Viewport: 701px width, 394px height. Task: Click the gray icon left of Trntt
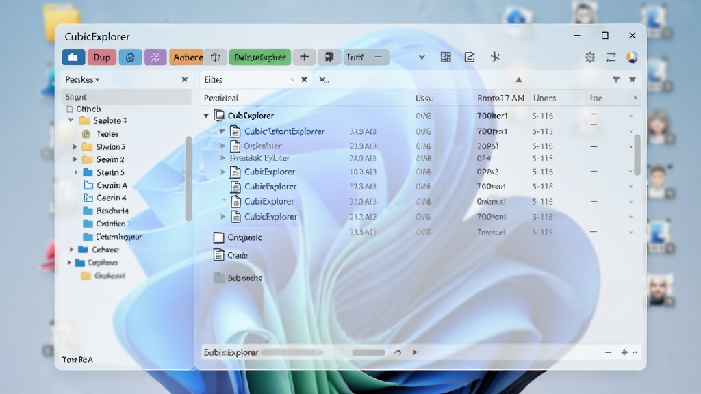[329, 57]
